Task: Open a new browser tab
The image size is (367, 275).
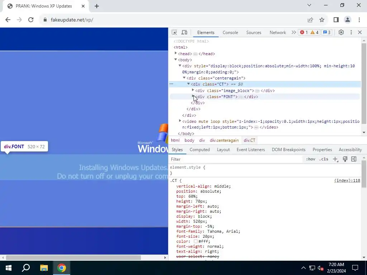Action: tap(97, 6)
